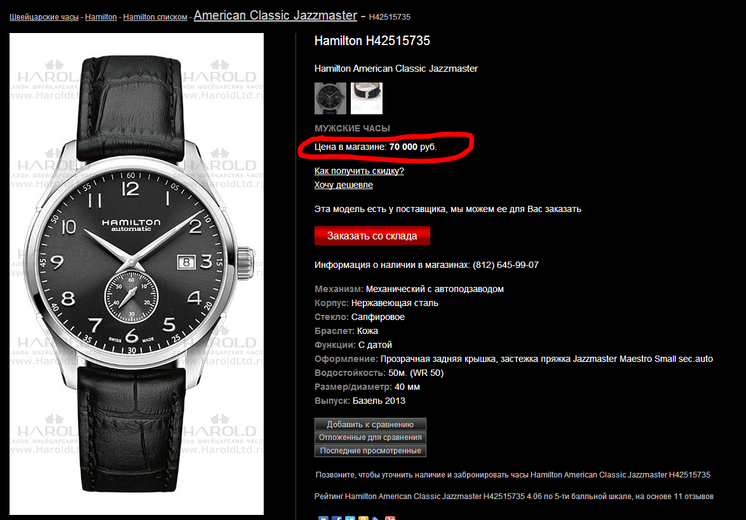The image size is (746, 520).
Task: Add watch via Добавить к сравнению
Action: (x=370, y=424)
